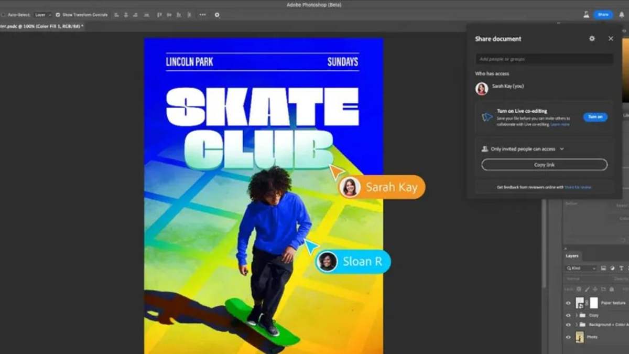Select the Paper texture layer mask

coord(594,303)
